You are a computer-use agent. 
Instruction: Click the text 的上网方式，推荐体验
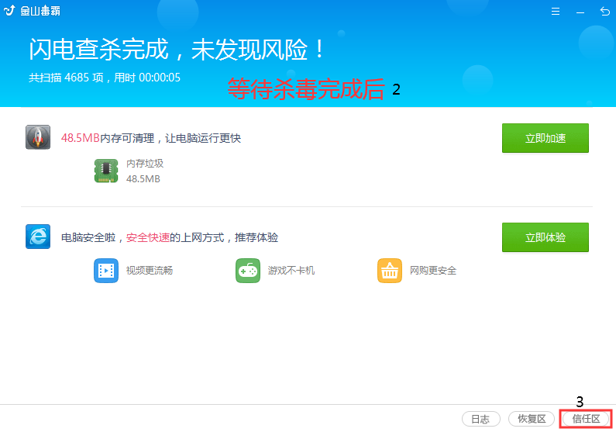tap(223, 237)
